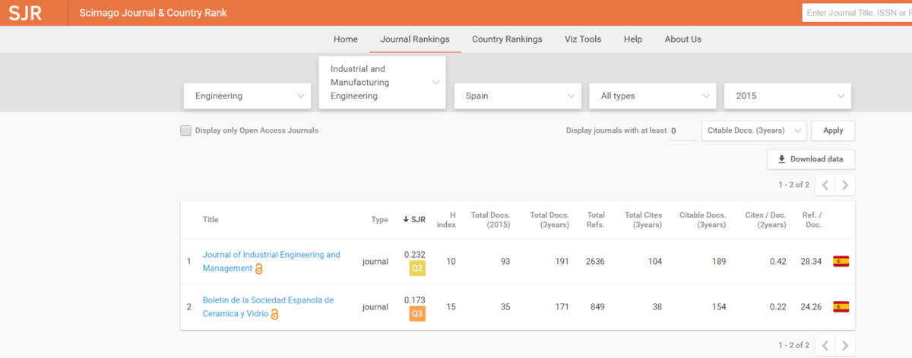Click the Q2 quartile badge

coord(416,268)
